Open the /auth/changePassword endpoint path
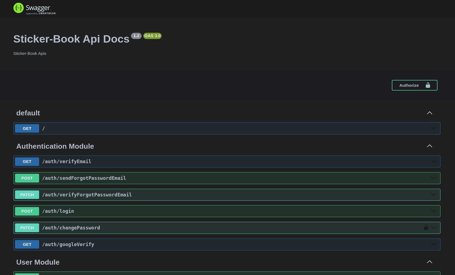The image size is (455, 275). [71, 228]
